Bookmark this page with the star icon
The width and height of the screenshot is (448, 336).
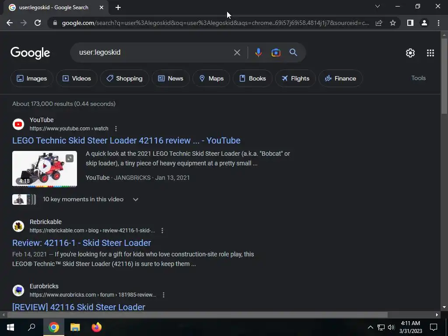[393, 23]
